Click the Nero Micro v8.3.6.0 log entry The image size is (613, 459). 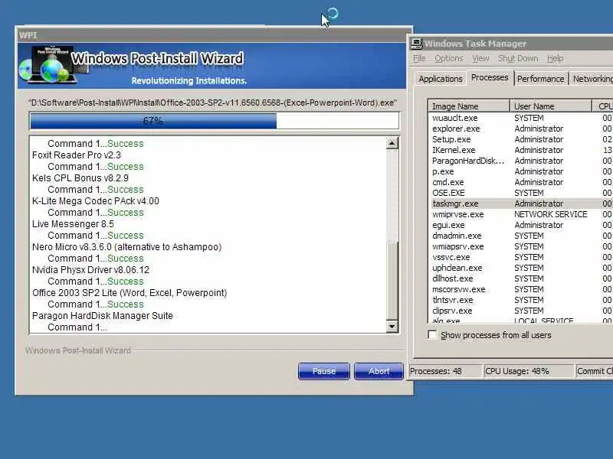(126, 247)
